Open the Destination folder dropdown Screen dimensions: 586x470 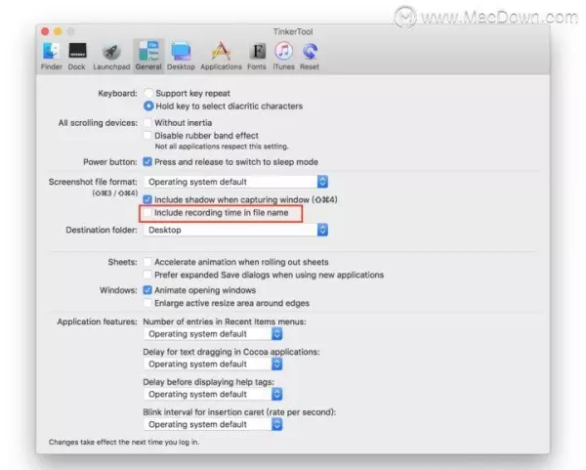pos(235,230)
